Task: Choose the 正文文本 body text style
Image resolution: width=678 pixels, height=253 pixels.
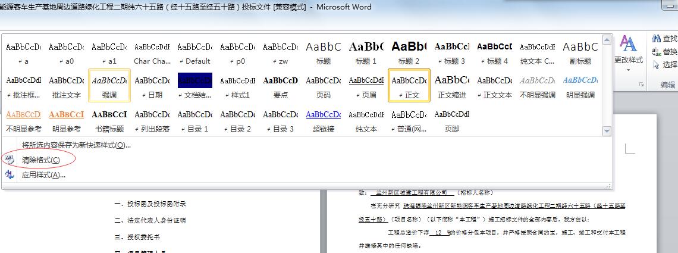Action: [x=495, y=86]
